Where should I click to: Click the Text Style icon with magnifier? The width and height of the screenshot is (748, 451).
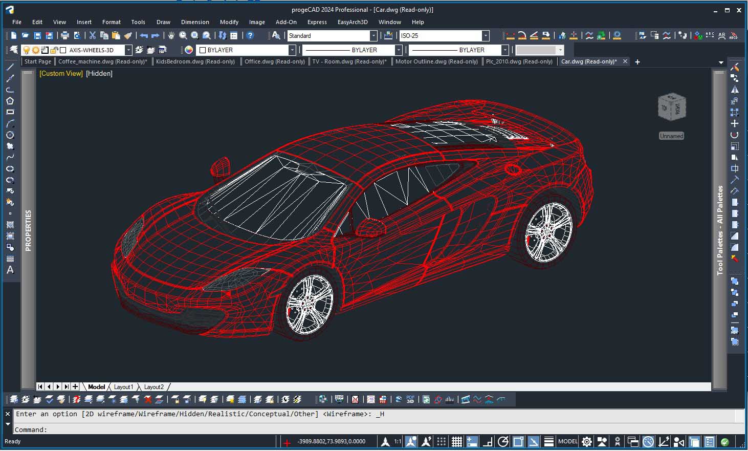pos(276,35)
